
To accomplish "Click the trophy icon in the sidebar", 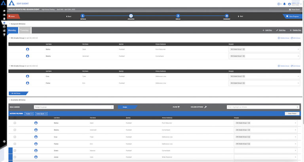I will click(x=4, y=35).
